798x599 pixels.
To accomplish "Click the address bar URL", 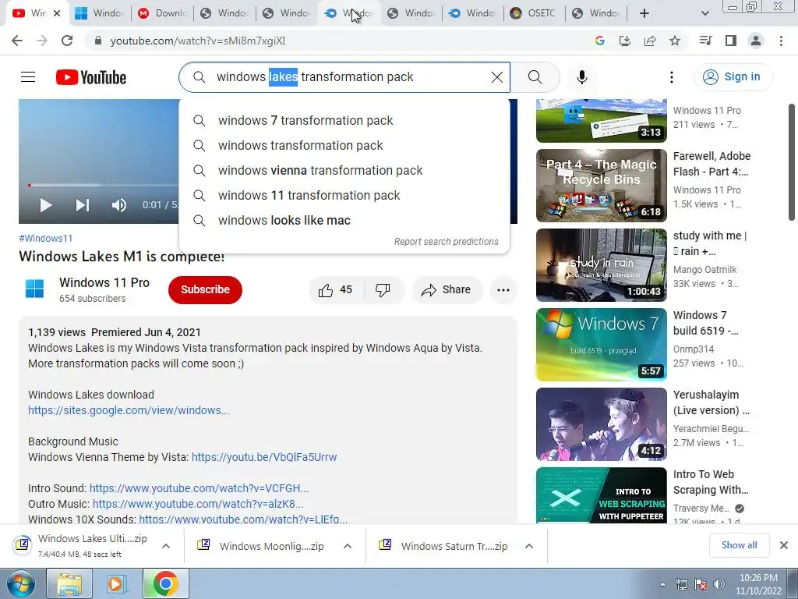I will click(x=198, y=41).
